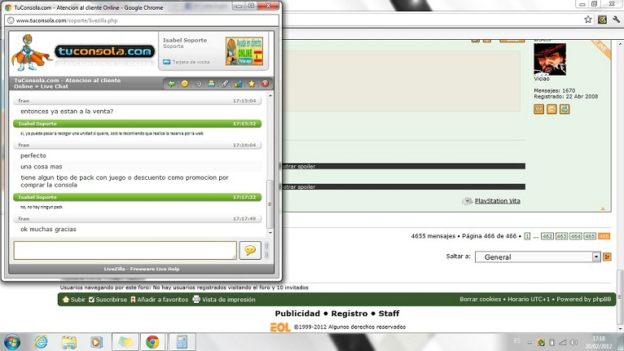Open Viciao's avatar profile

coord(550,59)
